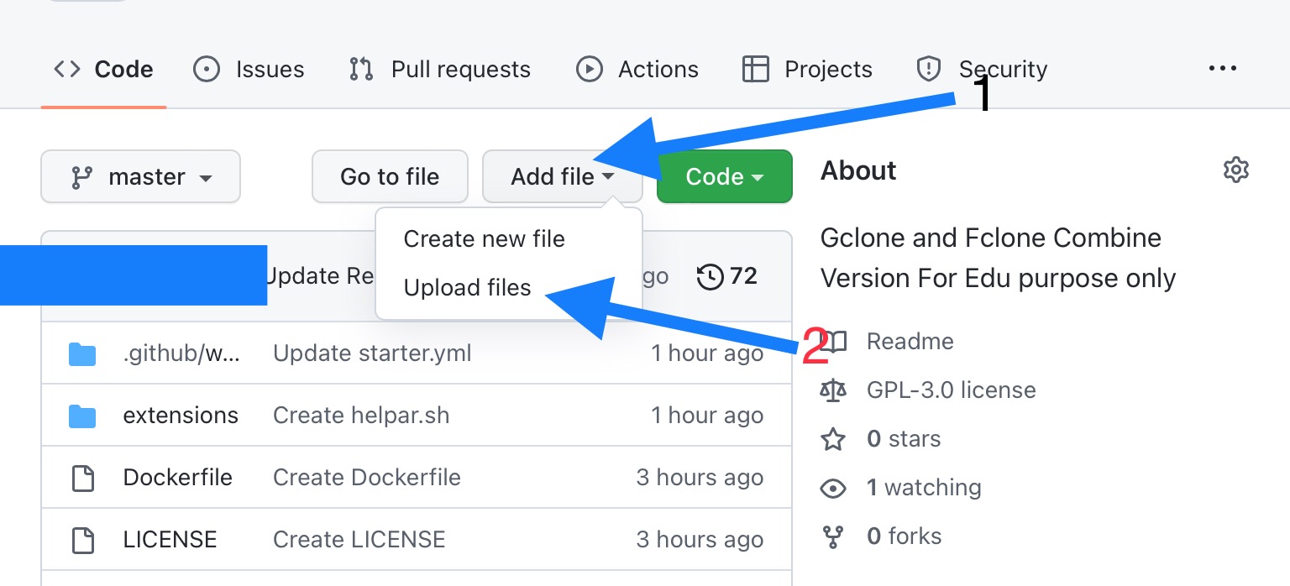The height and width of the screenshot is (586, 1290).
Task: Expand the master branch dropdown
Action: (x=140, y=177)
